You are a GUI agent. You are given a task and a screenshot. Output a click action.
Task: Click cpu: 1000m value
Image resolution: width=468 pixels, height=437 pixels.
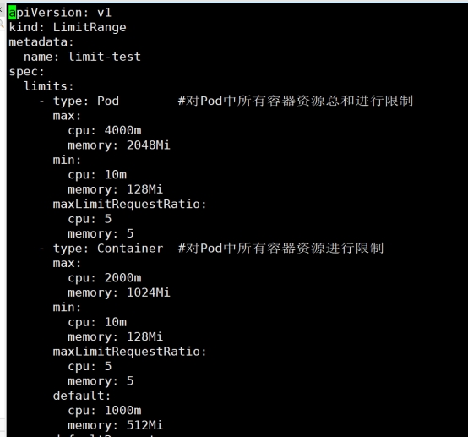coord(105,411)
